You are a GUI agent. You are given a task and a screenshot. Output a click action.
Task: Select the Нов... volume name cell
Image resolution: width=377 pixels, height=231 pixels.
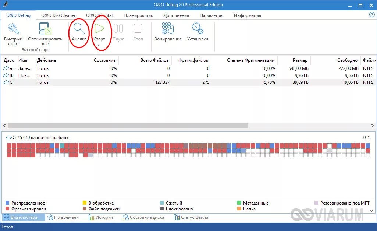[24, 75]
